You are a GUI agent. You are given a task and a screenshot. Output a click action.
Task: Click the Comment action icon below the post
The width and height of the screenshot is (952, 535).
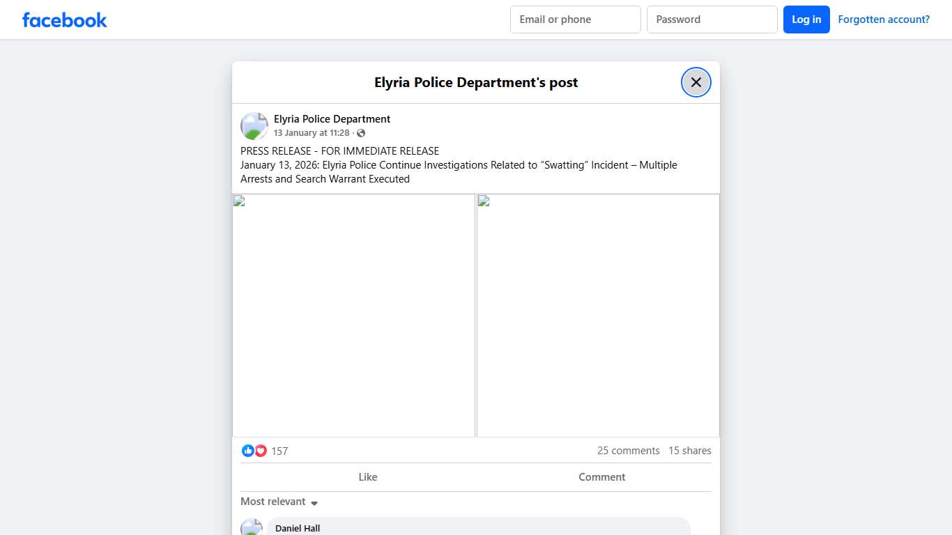pos(601,476)
